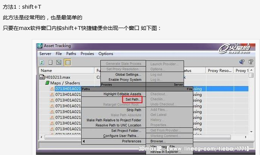Viewport: 260px width, 155px height.
Task: Select Strip Path entry
Action: click(x=134, y=110)
